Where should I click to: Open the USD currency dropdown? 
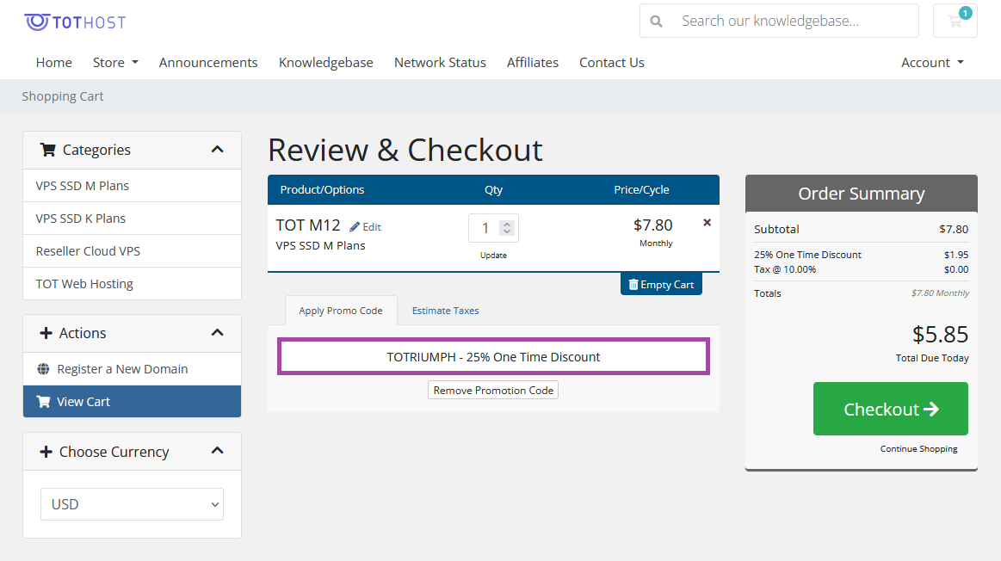tap(131, 503)
